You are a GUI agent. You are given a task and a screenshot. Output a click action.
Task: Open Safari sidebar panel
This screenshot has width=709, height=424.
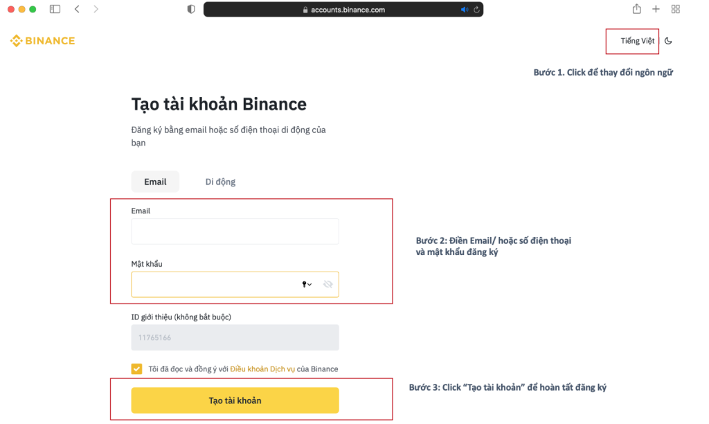point(55,9)
